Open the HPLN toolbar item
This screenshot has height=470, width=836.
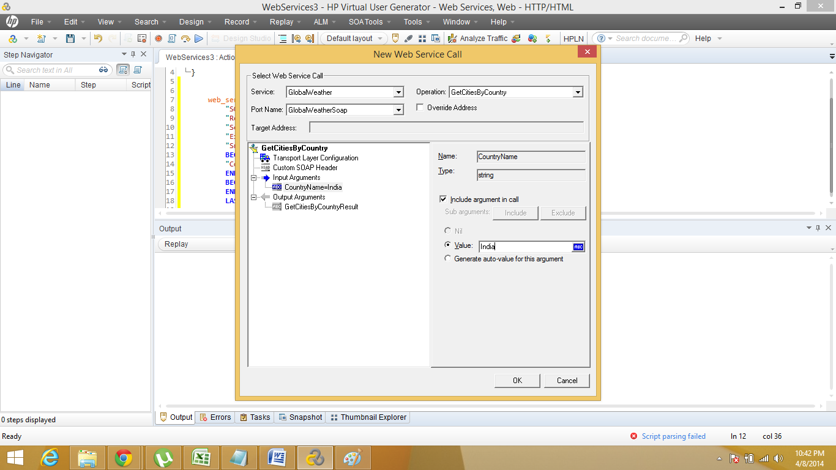pos(573,38)
